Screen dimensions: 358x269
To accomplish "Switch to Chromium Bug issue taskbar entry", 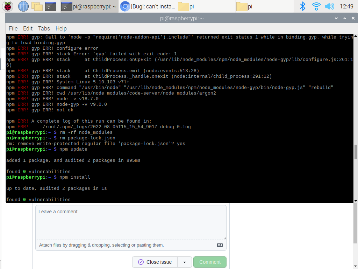I will tap(148, 6).
